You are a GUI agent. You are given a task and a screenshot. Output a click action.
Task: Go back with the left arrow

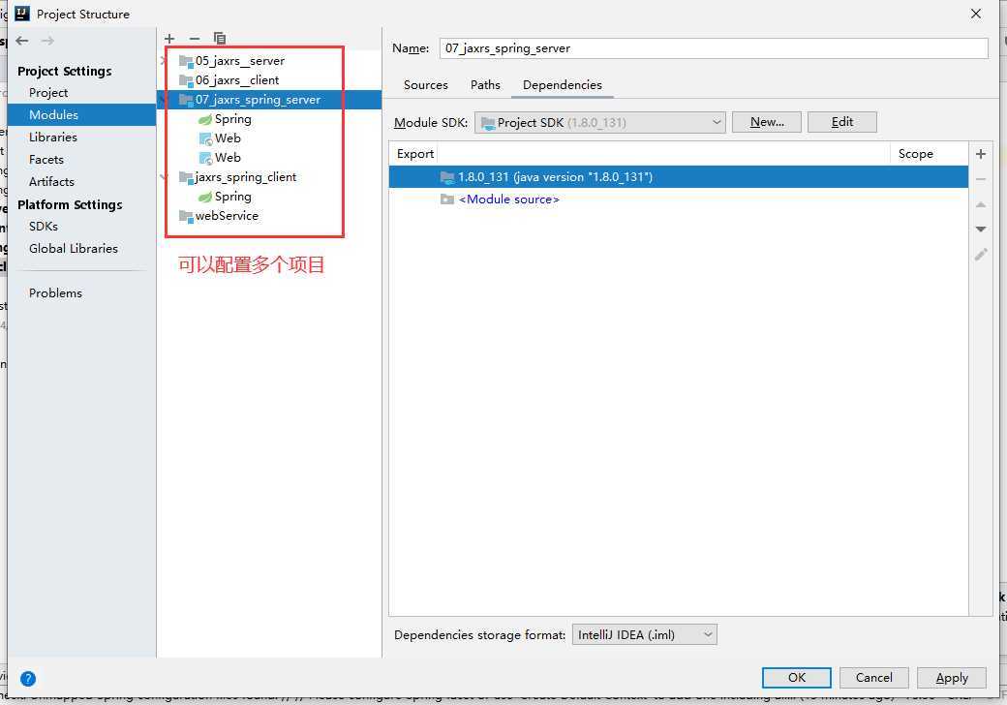tap(22, 41)
